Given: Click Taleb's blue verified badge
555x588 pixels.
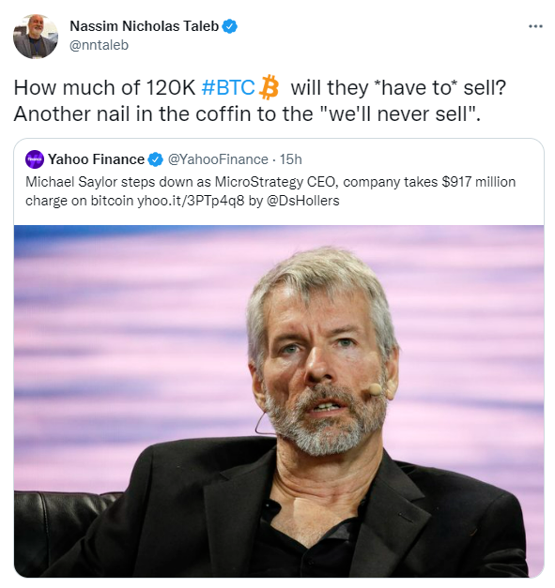Looking at the screenshot, I should [x=229, y=26].
